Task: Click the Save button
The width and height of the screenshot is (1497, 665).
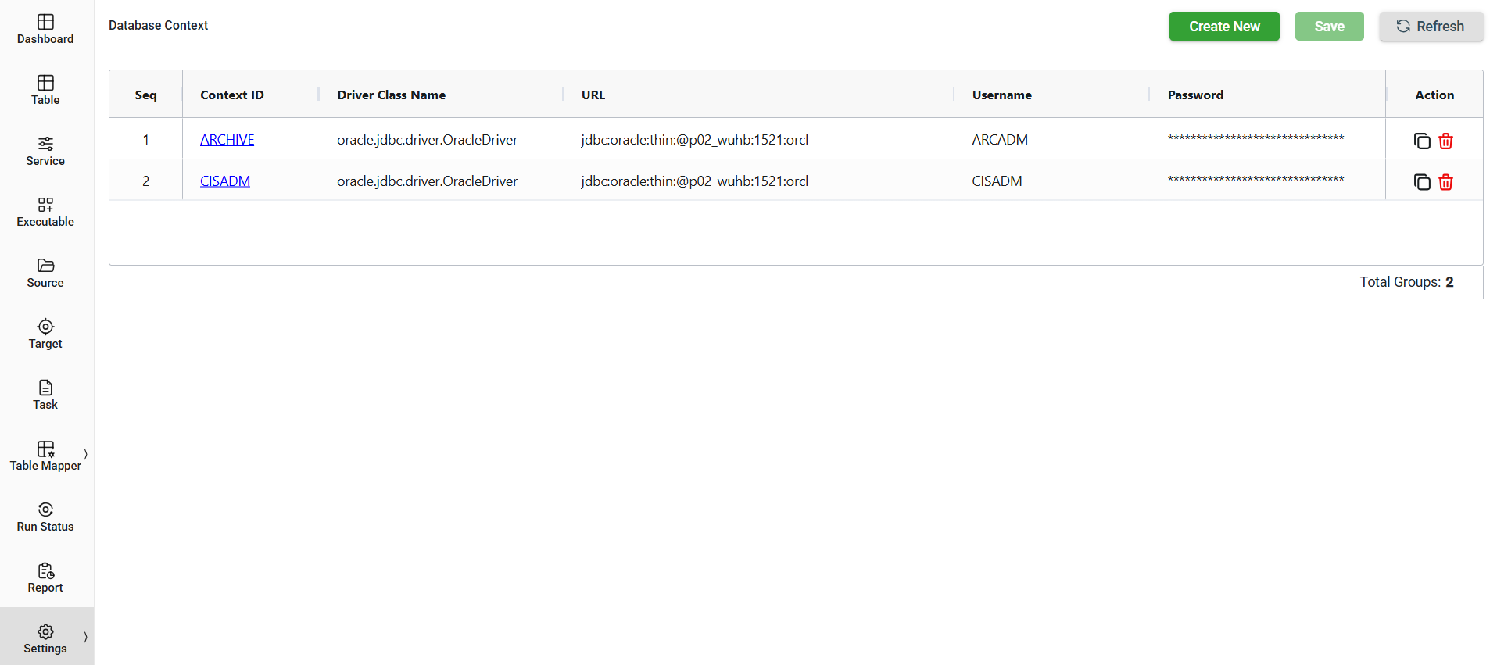Action: (x=1328, y=27)
